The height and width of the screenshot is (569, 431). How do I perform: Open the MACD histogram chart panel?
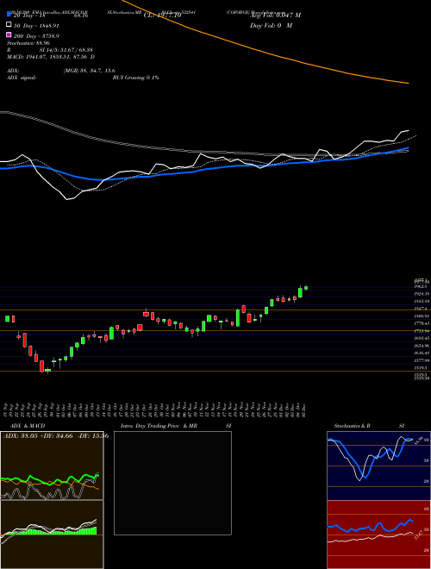[52, 535]
